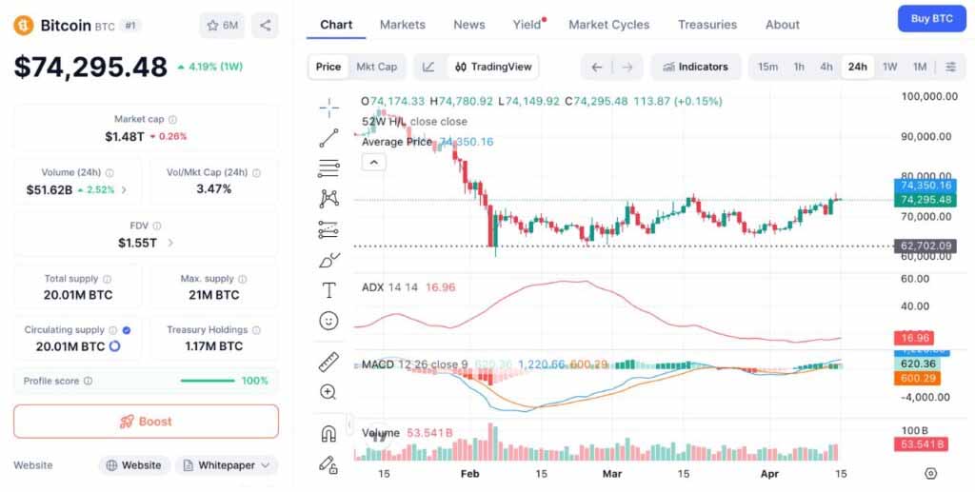Select the brush drawing tool
The image size is (975, 492).
pyautogui.click(x=329, y=260)
